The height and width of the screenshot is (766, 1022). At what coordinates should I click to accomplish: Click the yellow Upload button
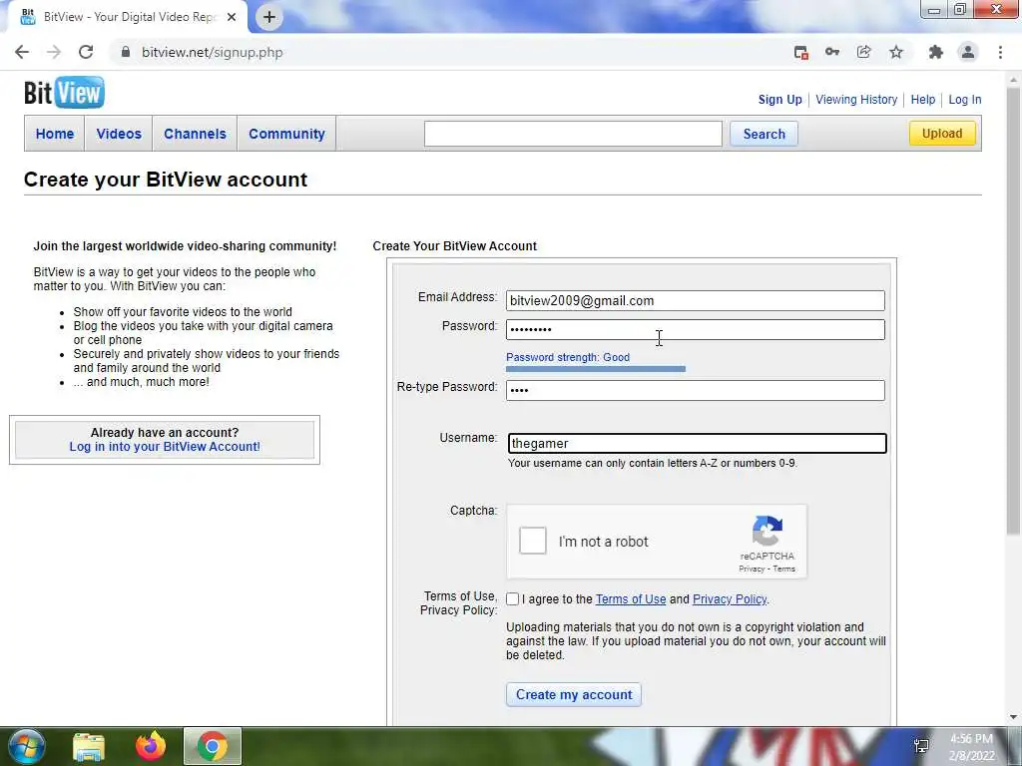point(942,134)
